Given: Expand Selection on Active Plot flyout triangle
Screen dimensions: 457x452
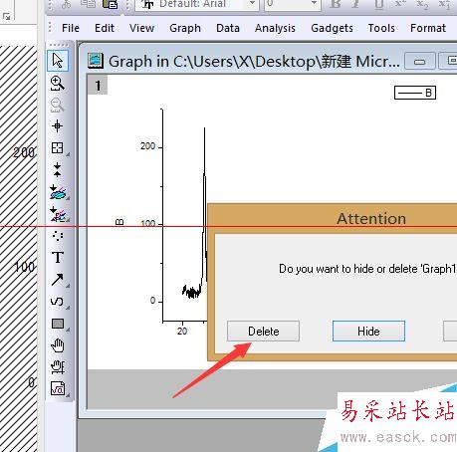Looking at the screenshot, I should [68, 198].
